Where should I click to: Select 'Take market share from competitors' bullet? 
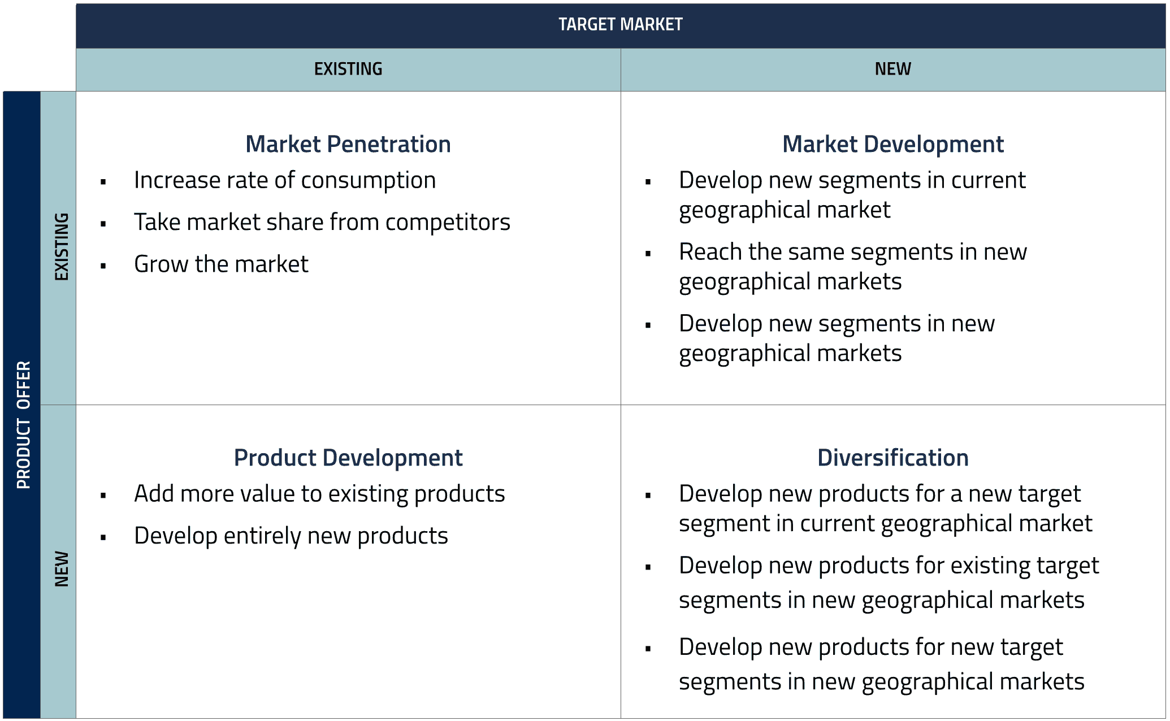coord(322,222)
